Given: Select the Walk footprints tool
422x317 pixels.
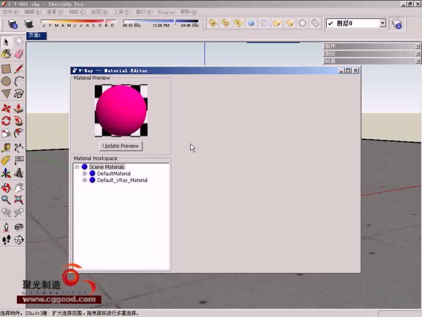Looking at the screenshot, I should (6, 239).
